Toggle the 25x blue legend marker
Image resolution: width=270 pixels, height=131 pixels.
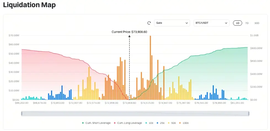[157, 123]
